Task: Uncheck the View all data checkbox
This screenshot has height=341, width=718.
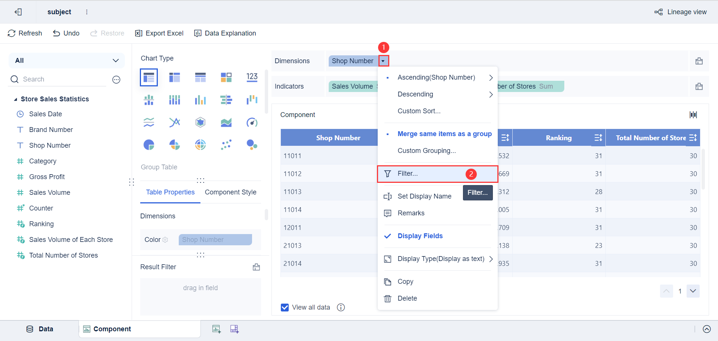Action: coord(285,307)
